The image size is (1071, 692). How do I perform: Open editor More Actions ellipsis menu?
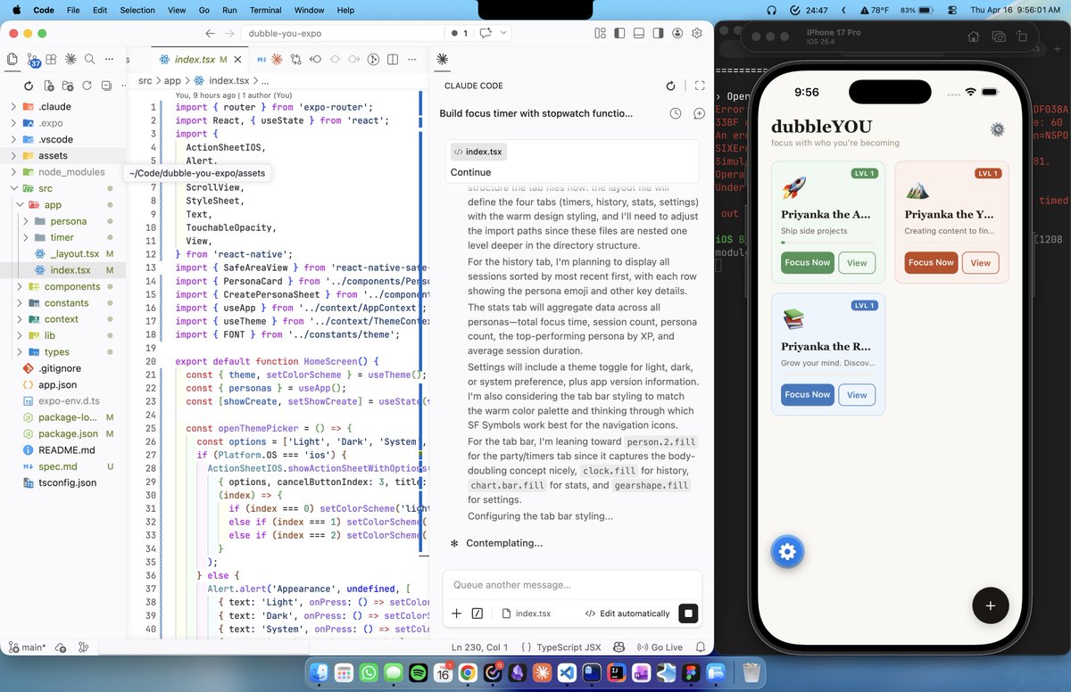tap(414, 60)
